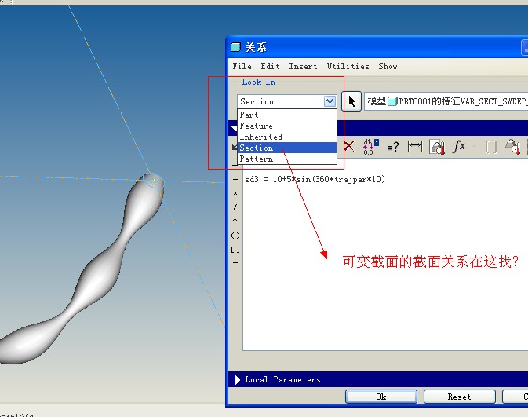
Task: Insert parentheses from side bar
Action: pos(235,236)
